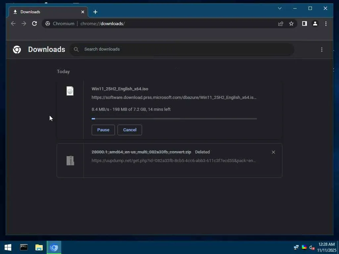Open the Downloads page more actions menu

(322, 50)
